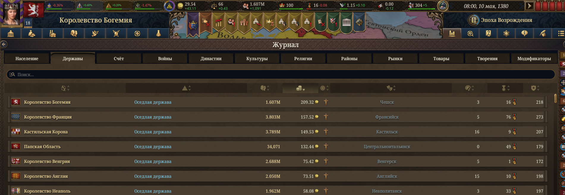Click the compass rose banner alert
The height and width of the screenshot is (195, 565).
[359, 23]
